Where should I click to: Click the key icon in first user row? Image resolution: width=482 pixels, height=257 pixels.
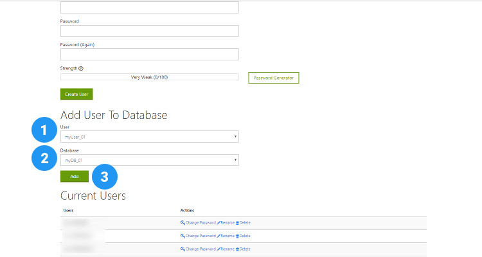point(183,222)
